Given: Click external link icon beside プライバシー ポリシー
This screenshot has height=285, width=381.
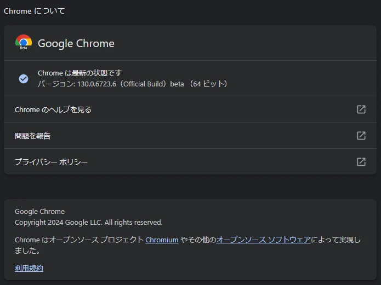Looking at the screenshot, I should click(x=361, y=162).
